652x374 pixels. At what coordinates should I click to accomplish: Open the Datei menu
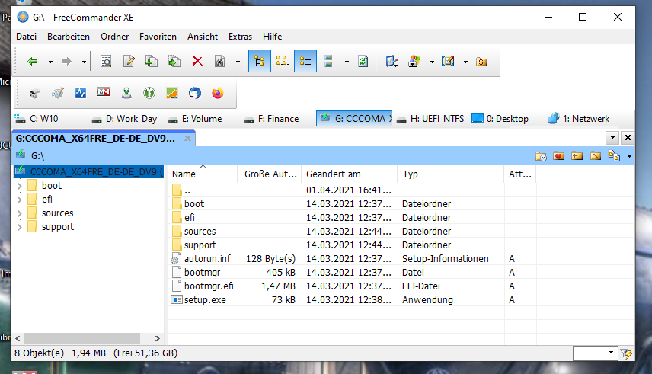tap(26, 37)
